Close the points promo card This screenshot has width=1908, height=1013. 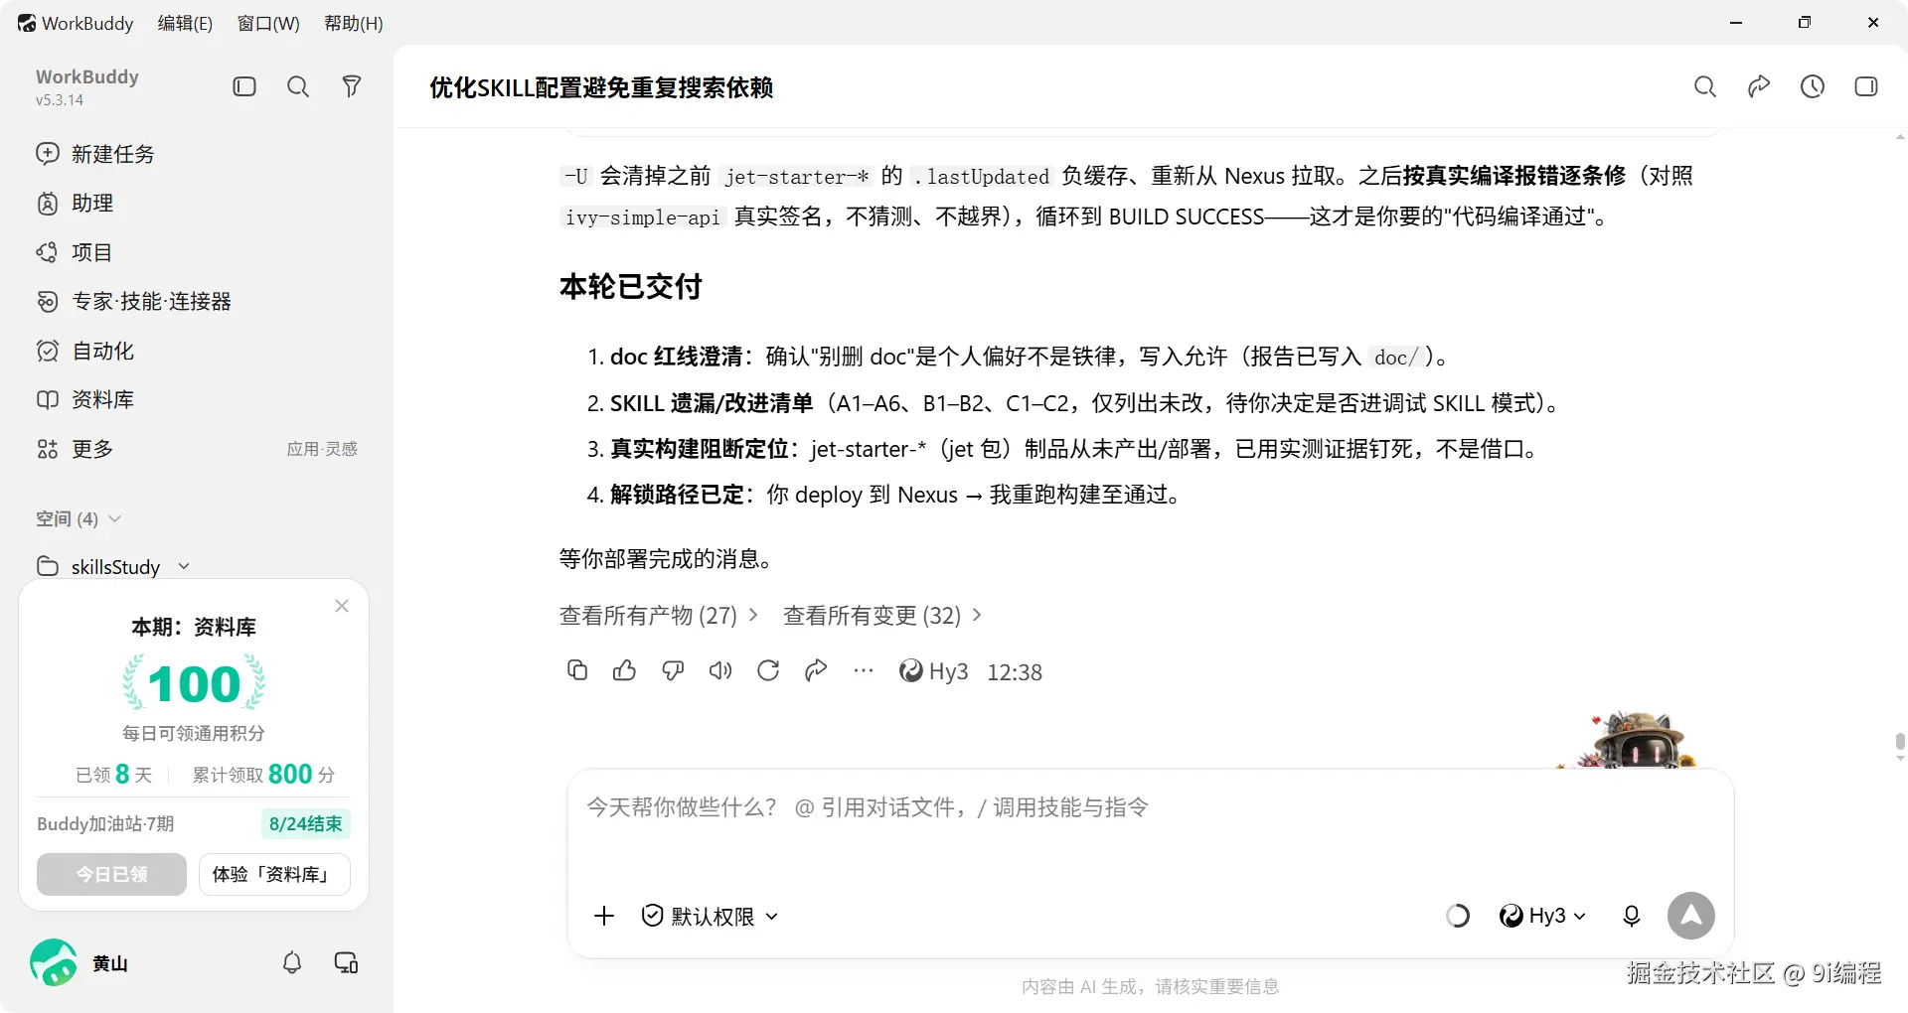tap(342, 606)
